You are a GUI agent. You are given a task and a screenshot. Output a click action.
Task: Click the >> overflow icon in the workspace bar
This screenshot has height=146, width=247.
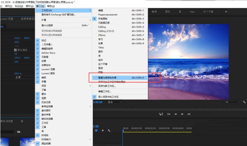[x=226, y=12]
